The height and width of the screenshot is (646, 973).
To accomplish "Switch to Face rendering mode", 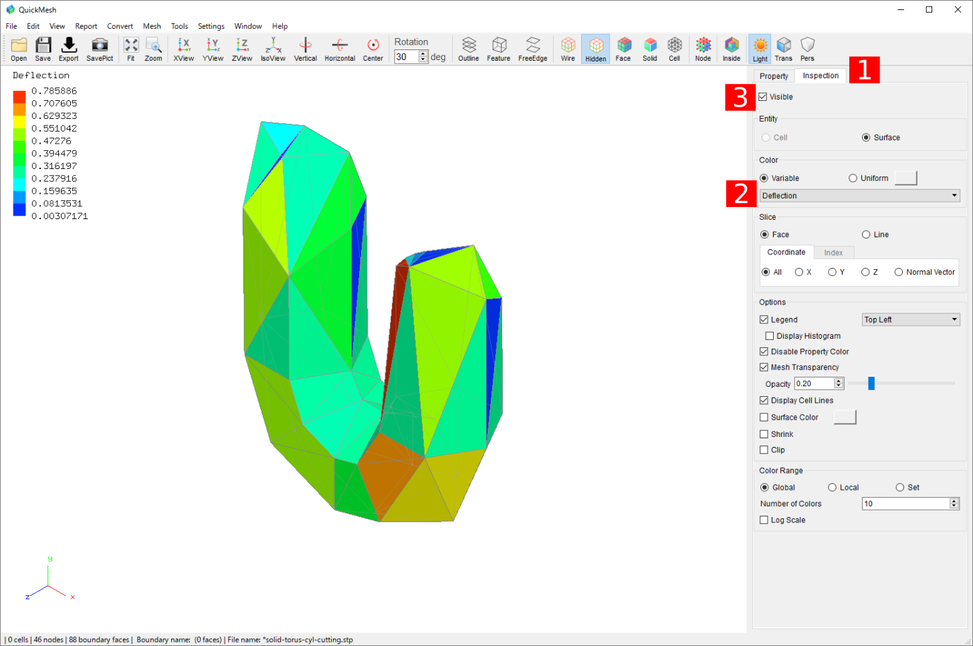I will coord(623,49).
